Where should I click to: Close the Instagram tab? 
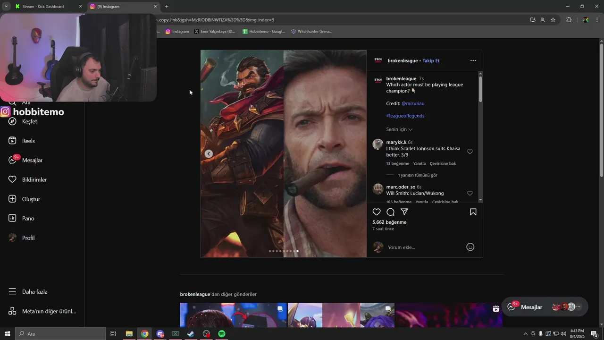point(155,7)
